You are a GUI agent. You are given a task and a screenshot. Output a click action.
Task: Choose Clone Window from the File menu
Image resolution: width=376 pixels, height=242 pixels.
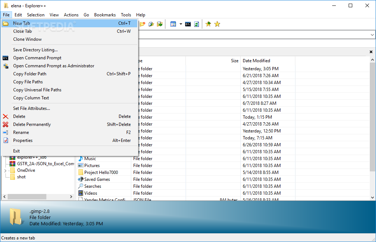coord(69,39)
